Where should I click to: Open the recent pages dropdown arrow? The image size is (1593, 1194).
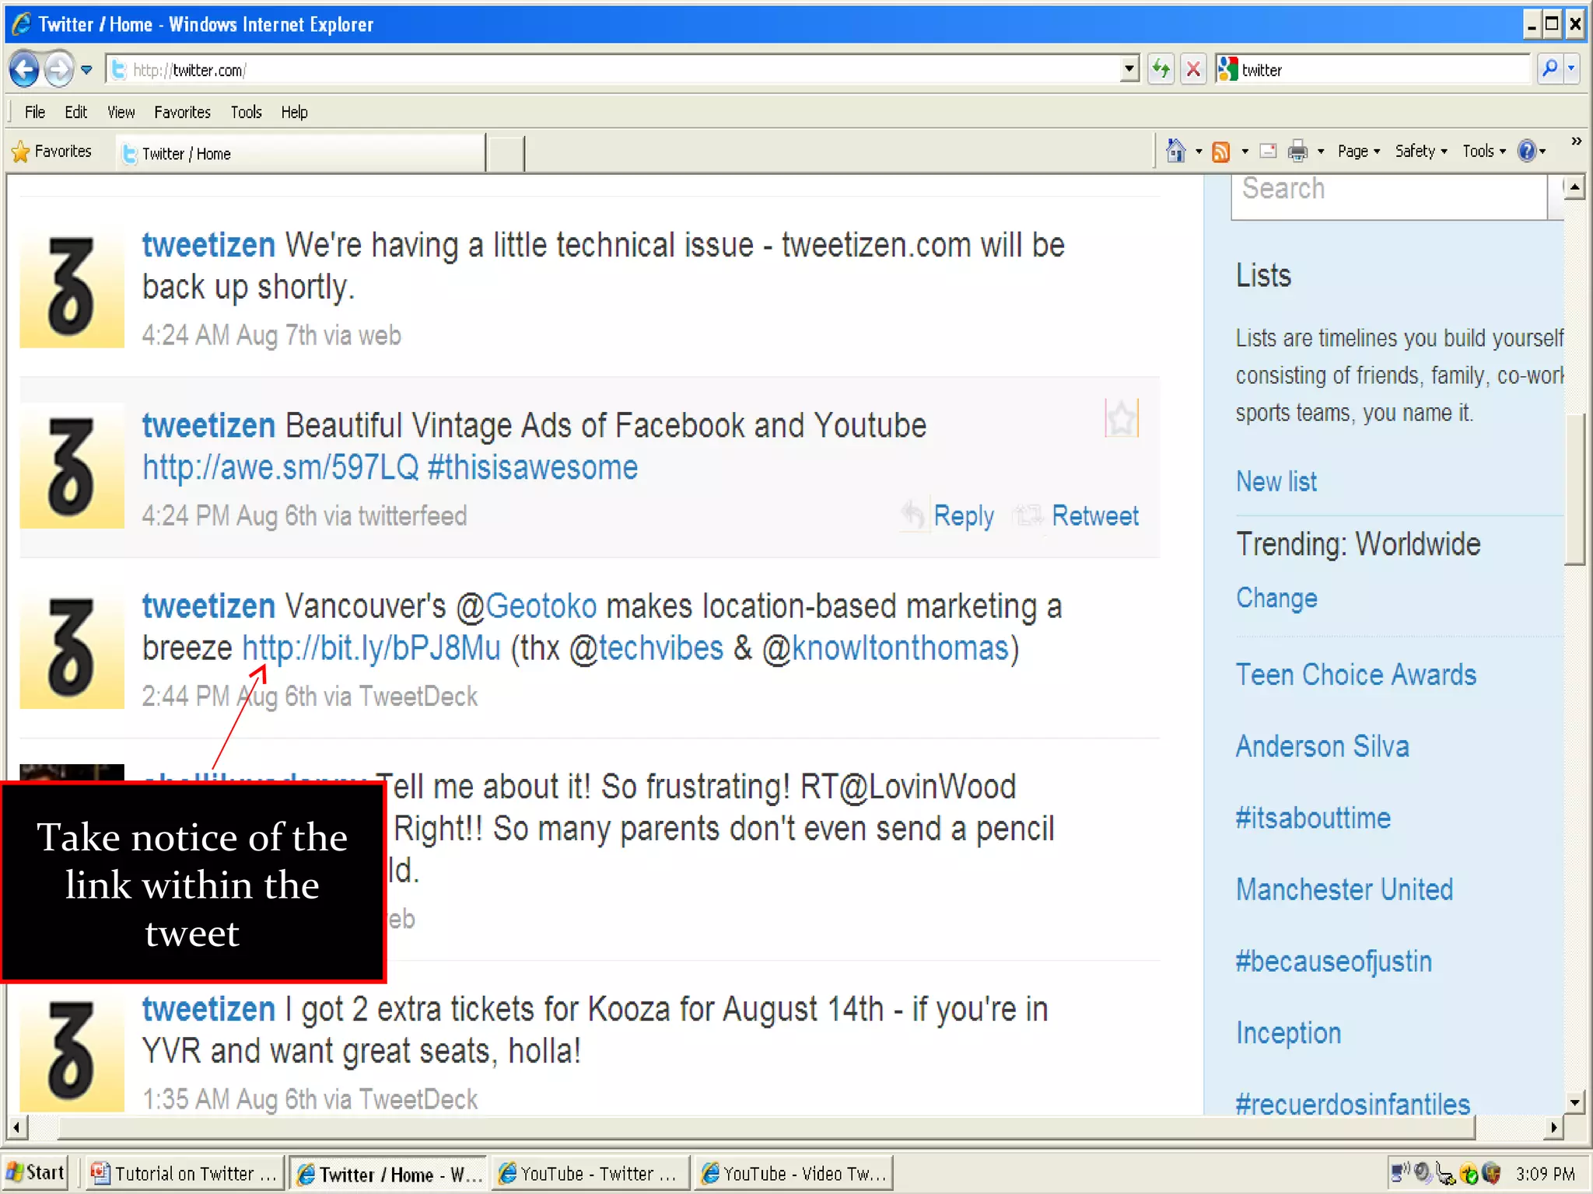pyautogui.click(x=86, y=70)
